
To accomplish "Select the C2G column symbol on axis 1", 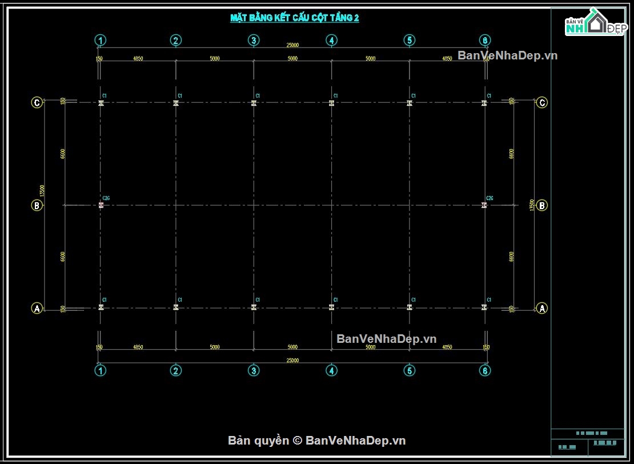I will pyautogui.click(x=101, y=205).
